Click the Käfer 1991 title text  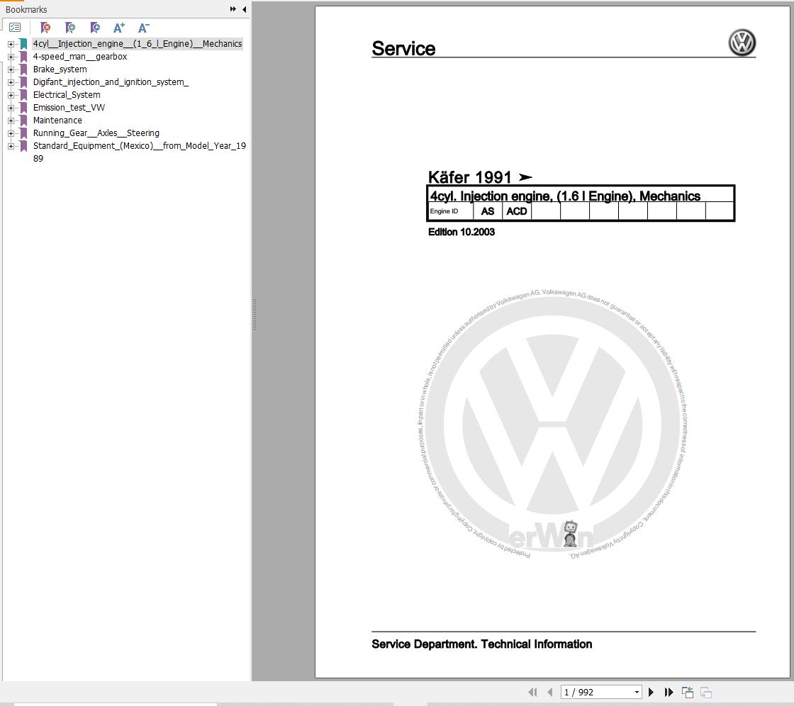(x=470, y=177)
